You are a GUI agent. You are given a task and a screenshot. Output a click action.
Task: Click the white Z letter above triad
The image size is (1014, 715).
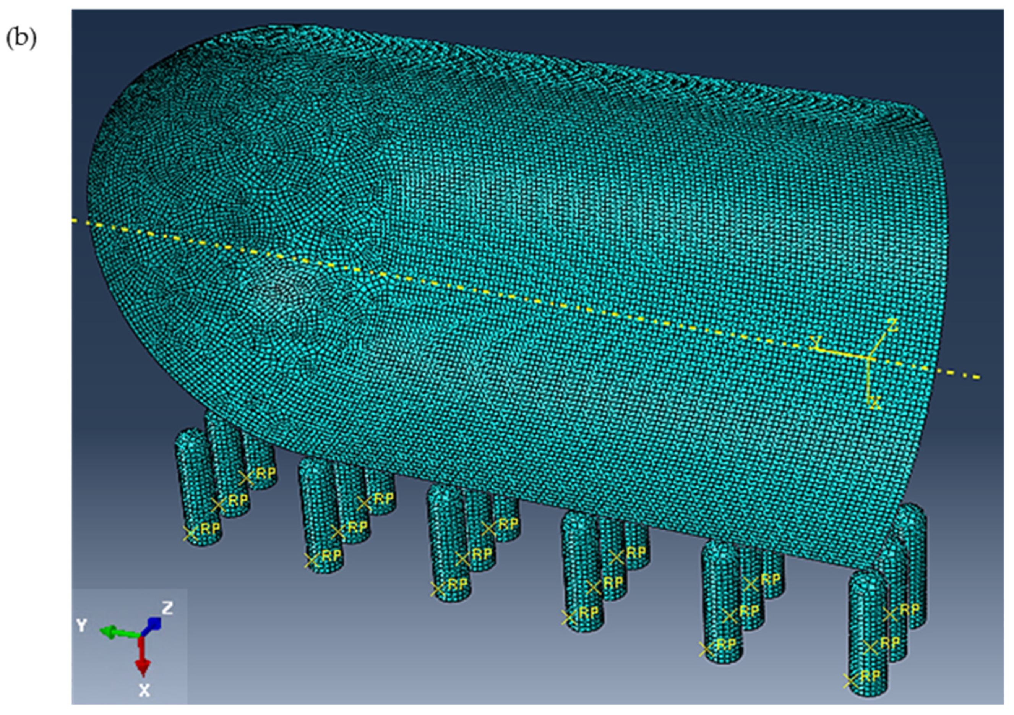point(167,608)
